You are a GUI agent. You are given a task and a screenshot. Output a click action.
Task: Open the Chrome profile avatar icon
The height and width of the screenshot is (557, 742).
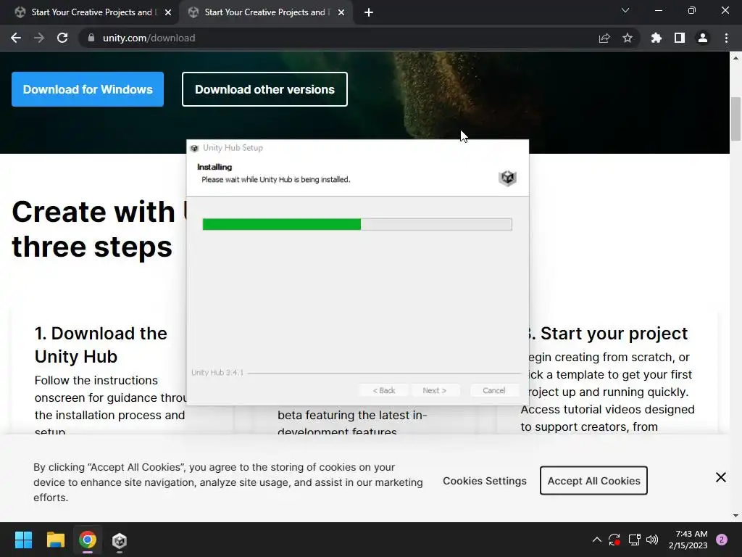coord(703,38)
